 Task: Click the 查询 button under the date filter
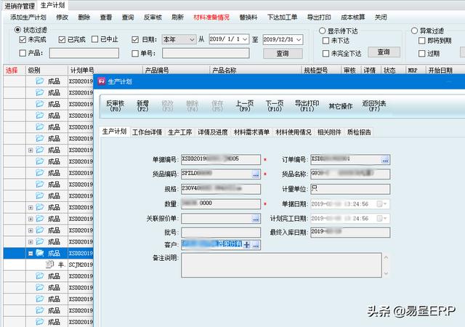click(x=283, y=53)
